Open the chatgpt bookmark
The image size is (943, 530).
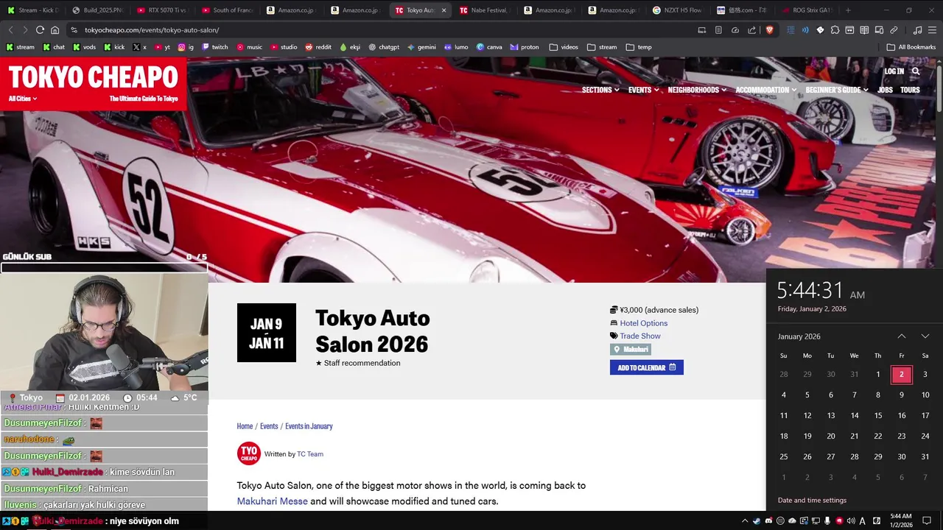pyautogui.click(x=384, y=47)
